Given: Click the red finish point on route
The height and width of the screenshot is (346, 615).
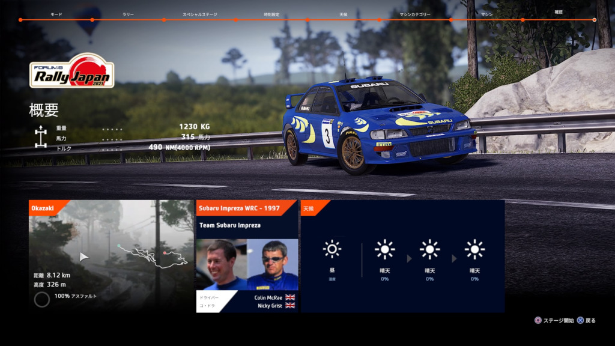Looking at the screenshot, I should tap(165, 253).
